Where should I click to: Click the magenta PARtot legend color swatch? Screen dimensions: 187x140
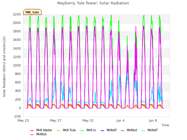tap(32, 135)
